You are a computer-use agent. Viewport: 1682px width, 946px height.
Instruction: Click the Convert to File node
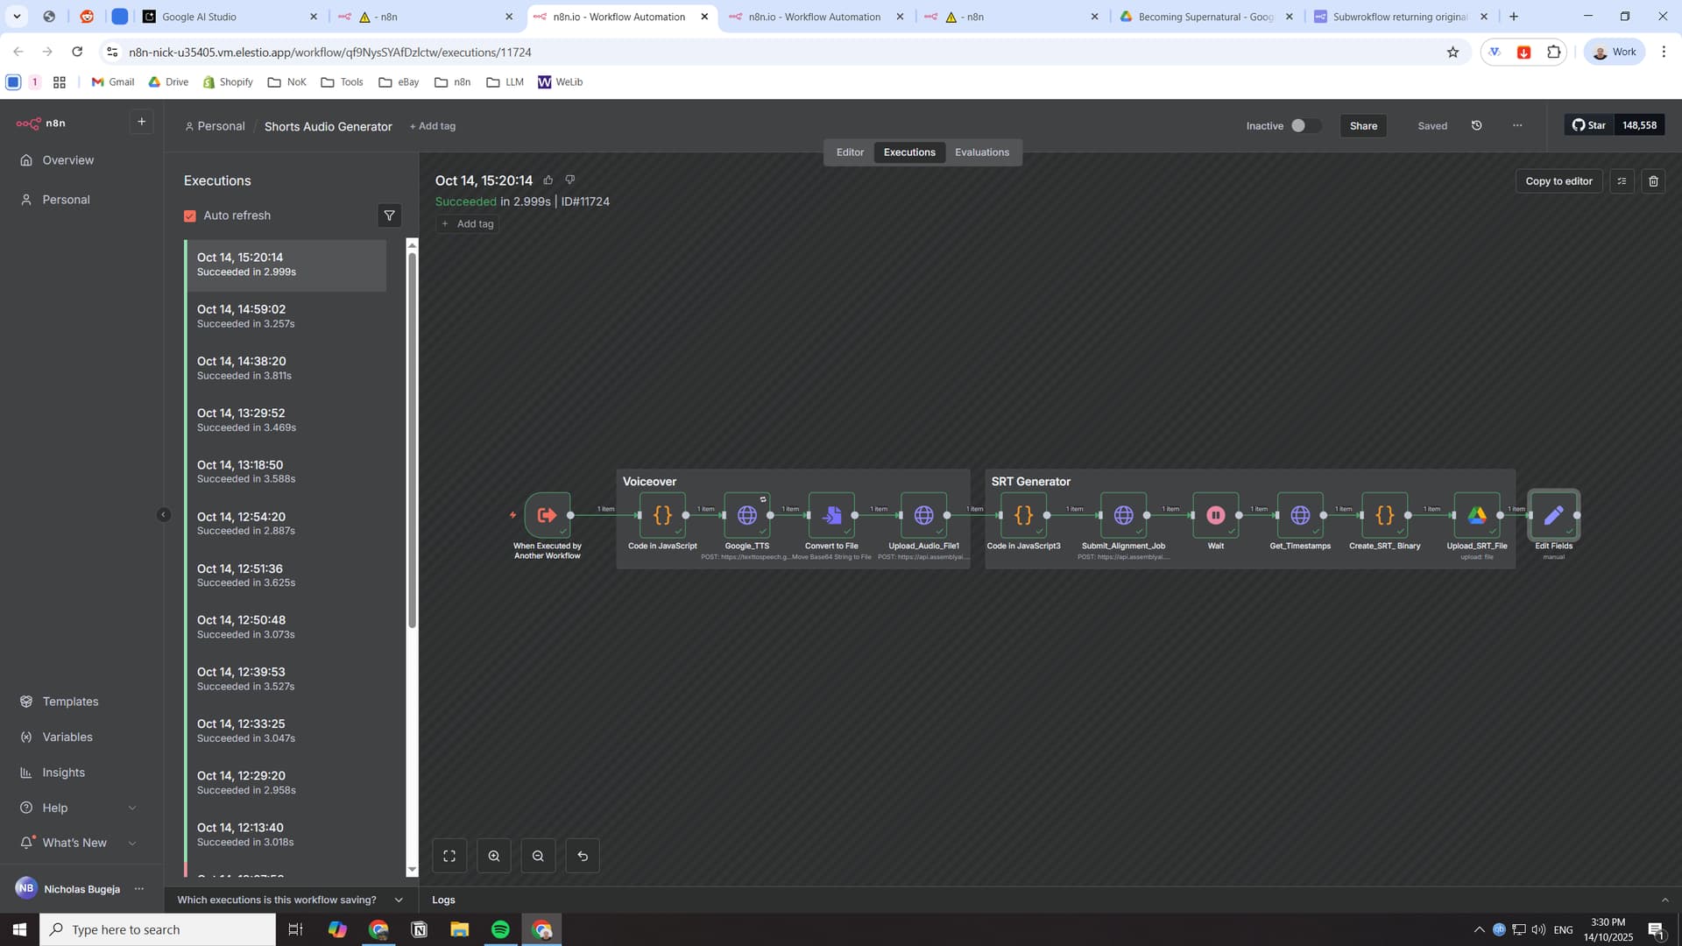[831, 515]
